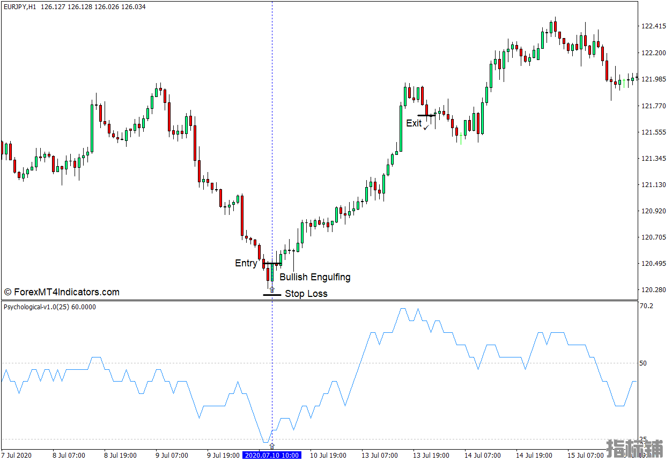
Task: Click the highlighted 2020.07.10 10:00 date label
Action: [x=272, y=455]
